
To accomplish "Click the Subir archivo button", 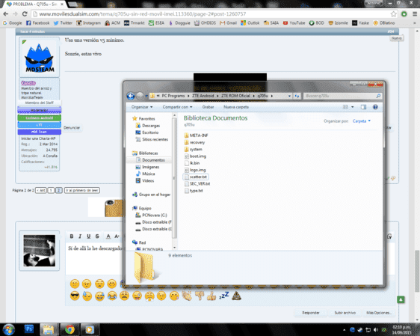I will click(x=345, y=313).
